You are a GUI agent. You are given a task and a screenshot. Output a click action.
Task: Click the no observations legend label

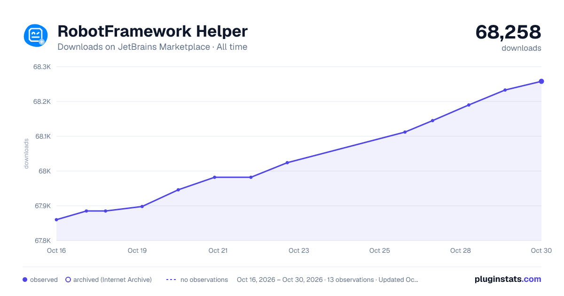(204, 280)
